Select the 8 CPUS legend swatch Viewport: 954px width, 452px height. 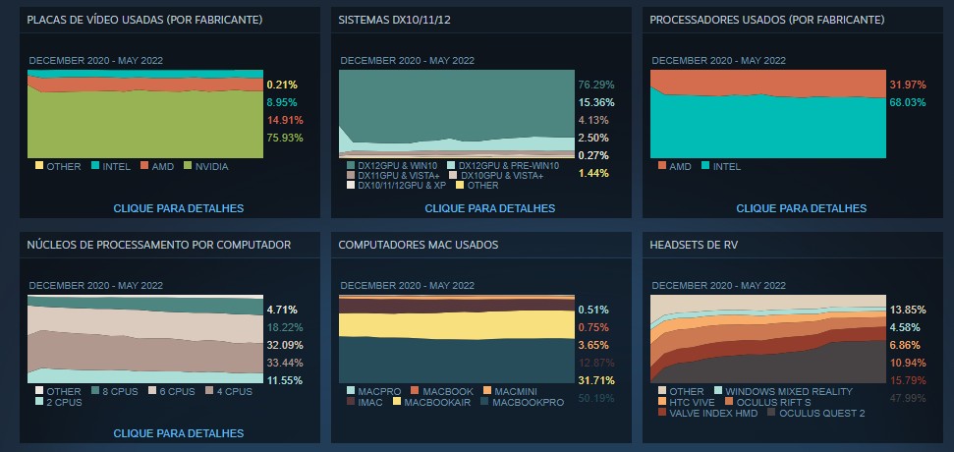click(x=95, y=391)
